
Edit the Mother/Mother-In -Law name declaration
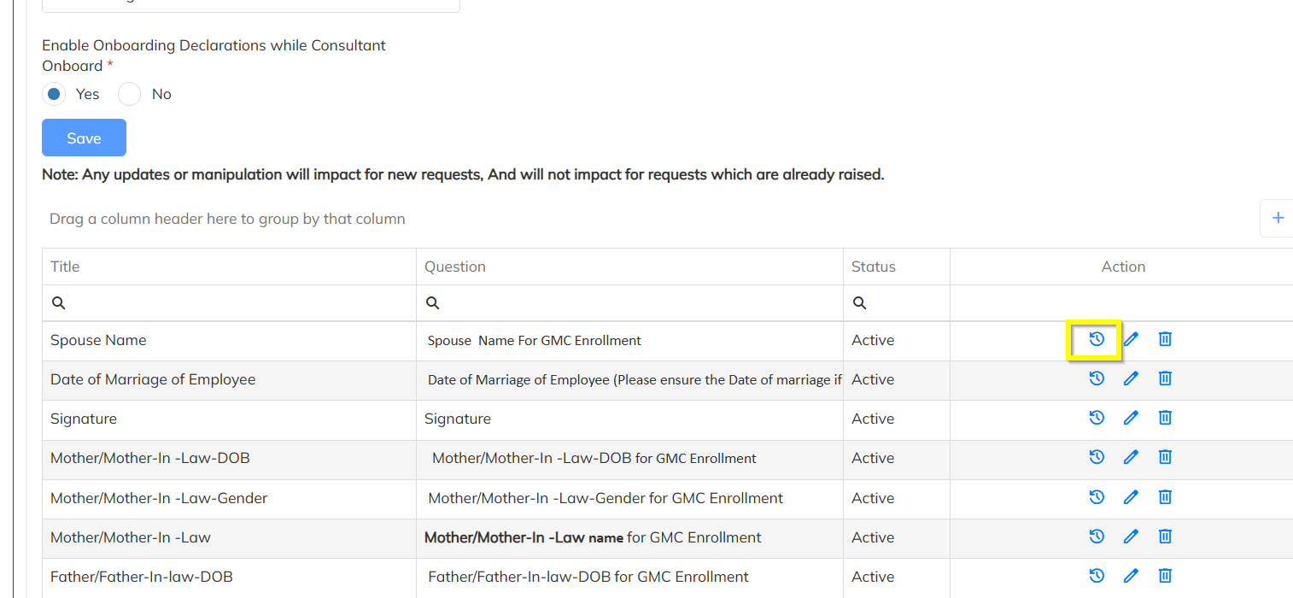pos(1131,536)
